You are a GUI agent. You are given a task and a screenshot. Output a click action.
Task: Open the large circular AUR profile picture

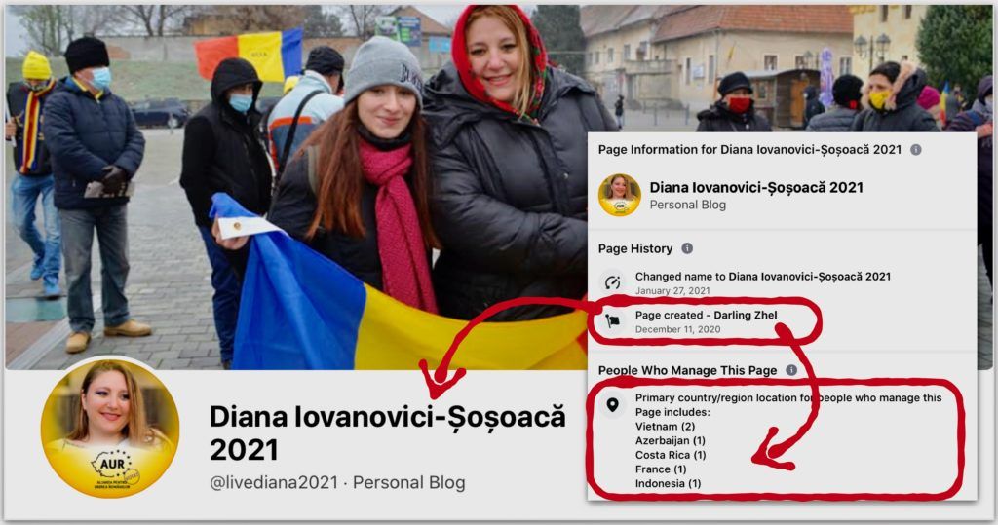[x=110, y=428]
